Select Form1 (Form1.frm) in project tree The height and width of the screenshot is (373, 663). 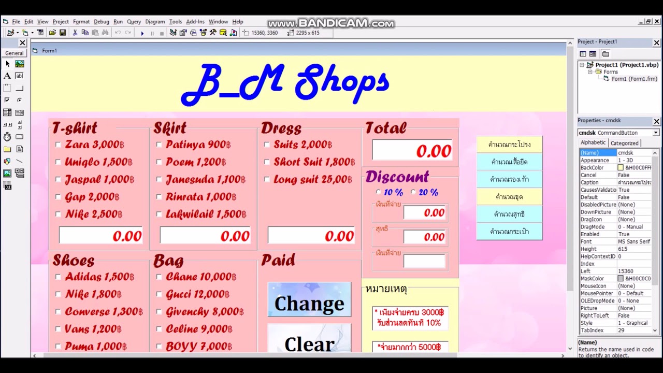(x=634, y=79)
